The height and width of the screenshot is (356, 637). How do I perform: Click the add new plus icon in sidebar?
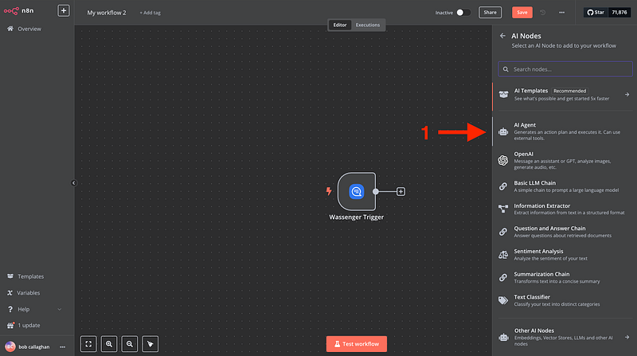(x=63, y=12)
